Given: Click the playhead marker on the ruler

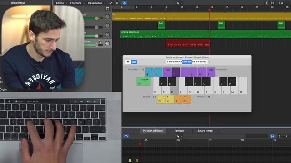Looking at the screenshot, I should point(209,10).
